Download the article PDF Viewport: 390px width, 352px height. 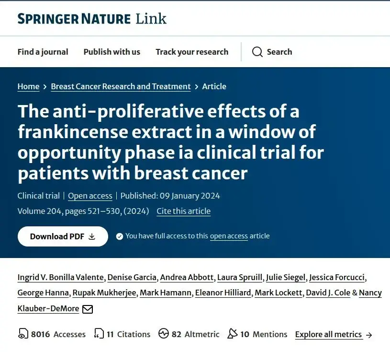63,236
